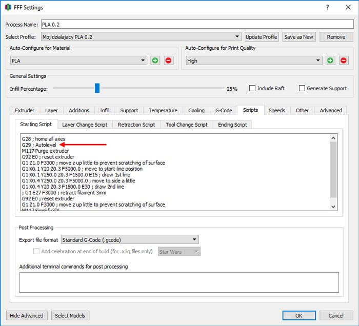
Task: Switch to the Layer tab
Action: click(x=51, y=111)
